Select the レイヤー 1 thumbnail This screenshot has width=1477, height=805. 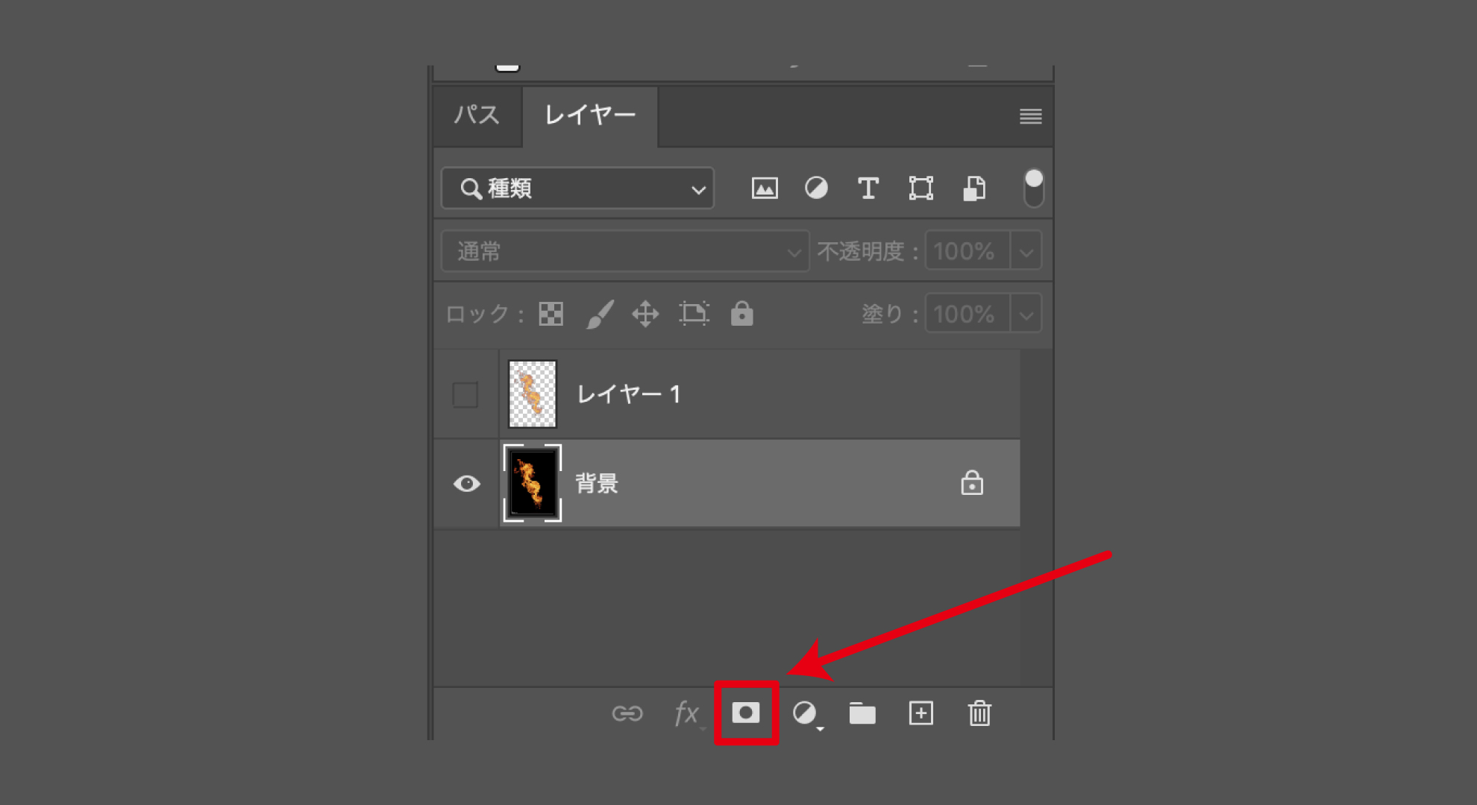pyautogui.click(x=532, y=394)
